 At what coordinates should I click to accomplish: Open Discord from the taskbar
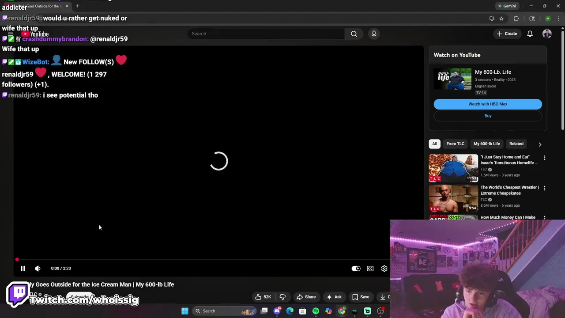click(277, 311)
